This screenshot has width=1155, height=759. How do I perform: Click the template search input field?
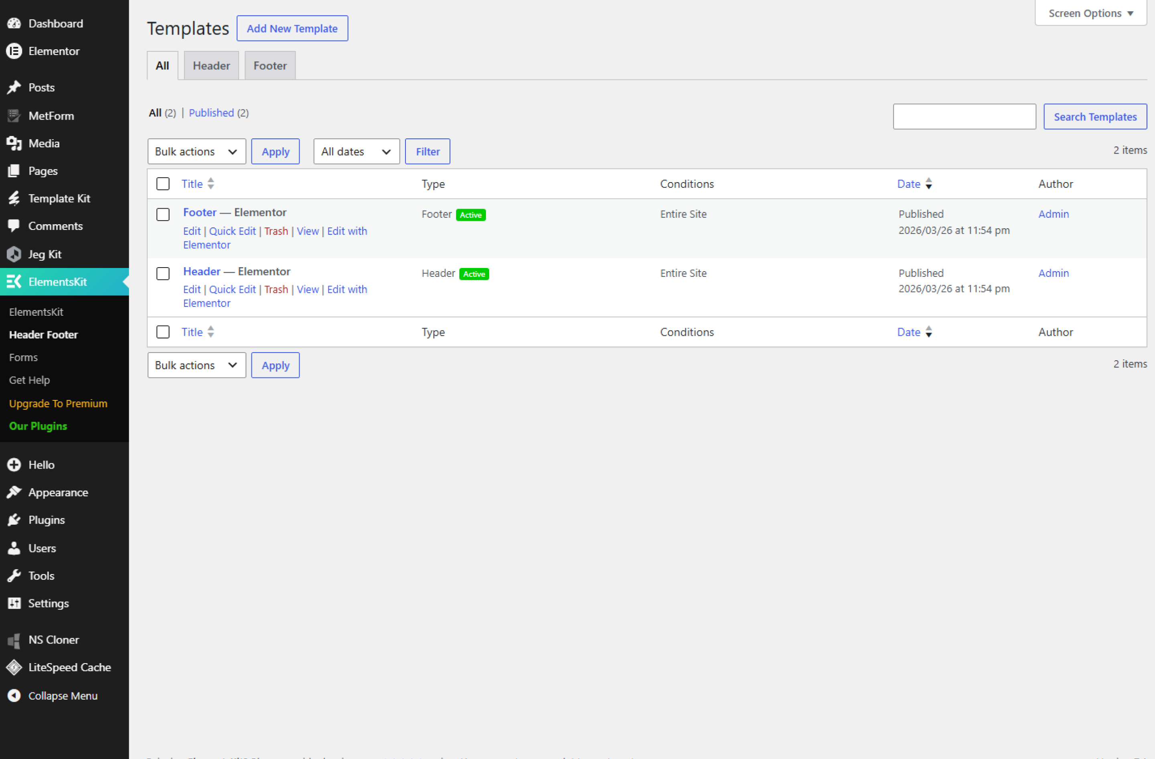(964, 116)
